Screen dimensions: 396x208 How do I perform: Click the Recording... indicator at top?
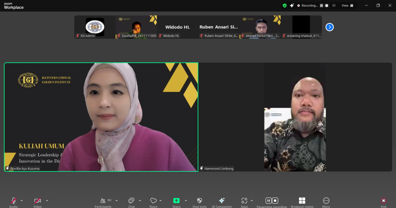[307, 5]
